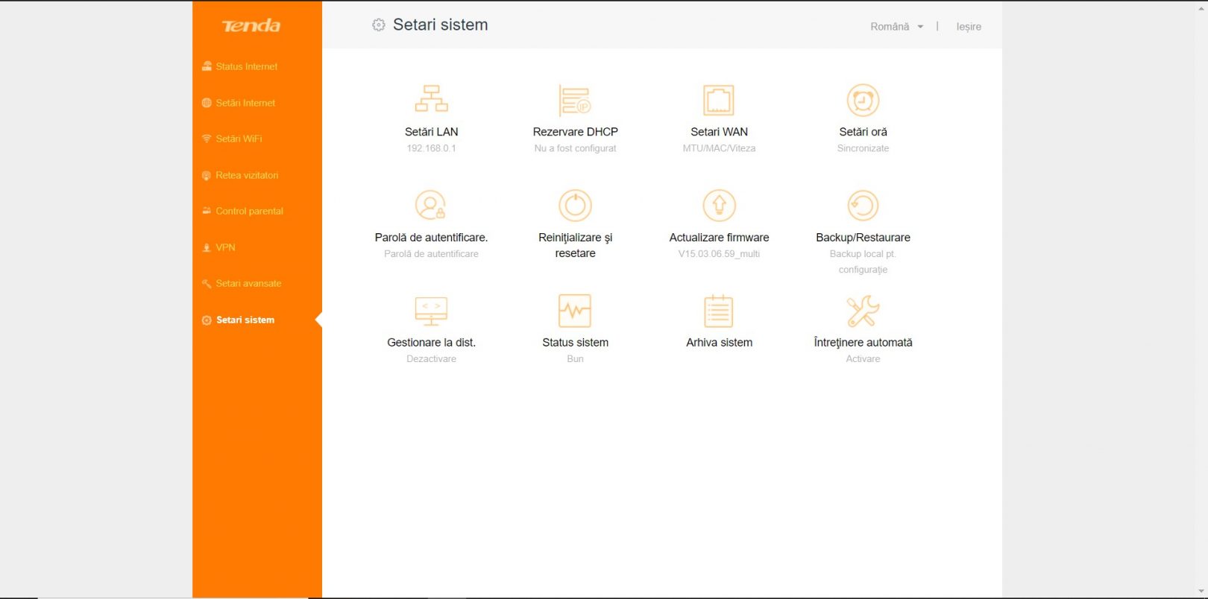Open the Status sistem pulse icon
Screen dimensions: 1208x599
[x=575, y=311]
